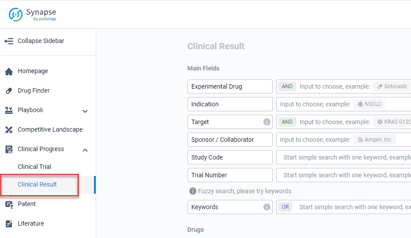This screenshot has width=411, height=238.
Task: Click the Homepage house icon
Action: [x=9, y=71]
